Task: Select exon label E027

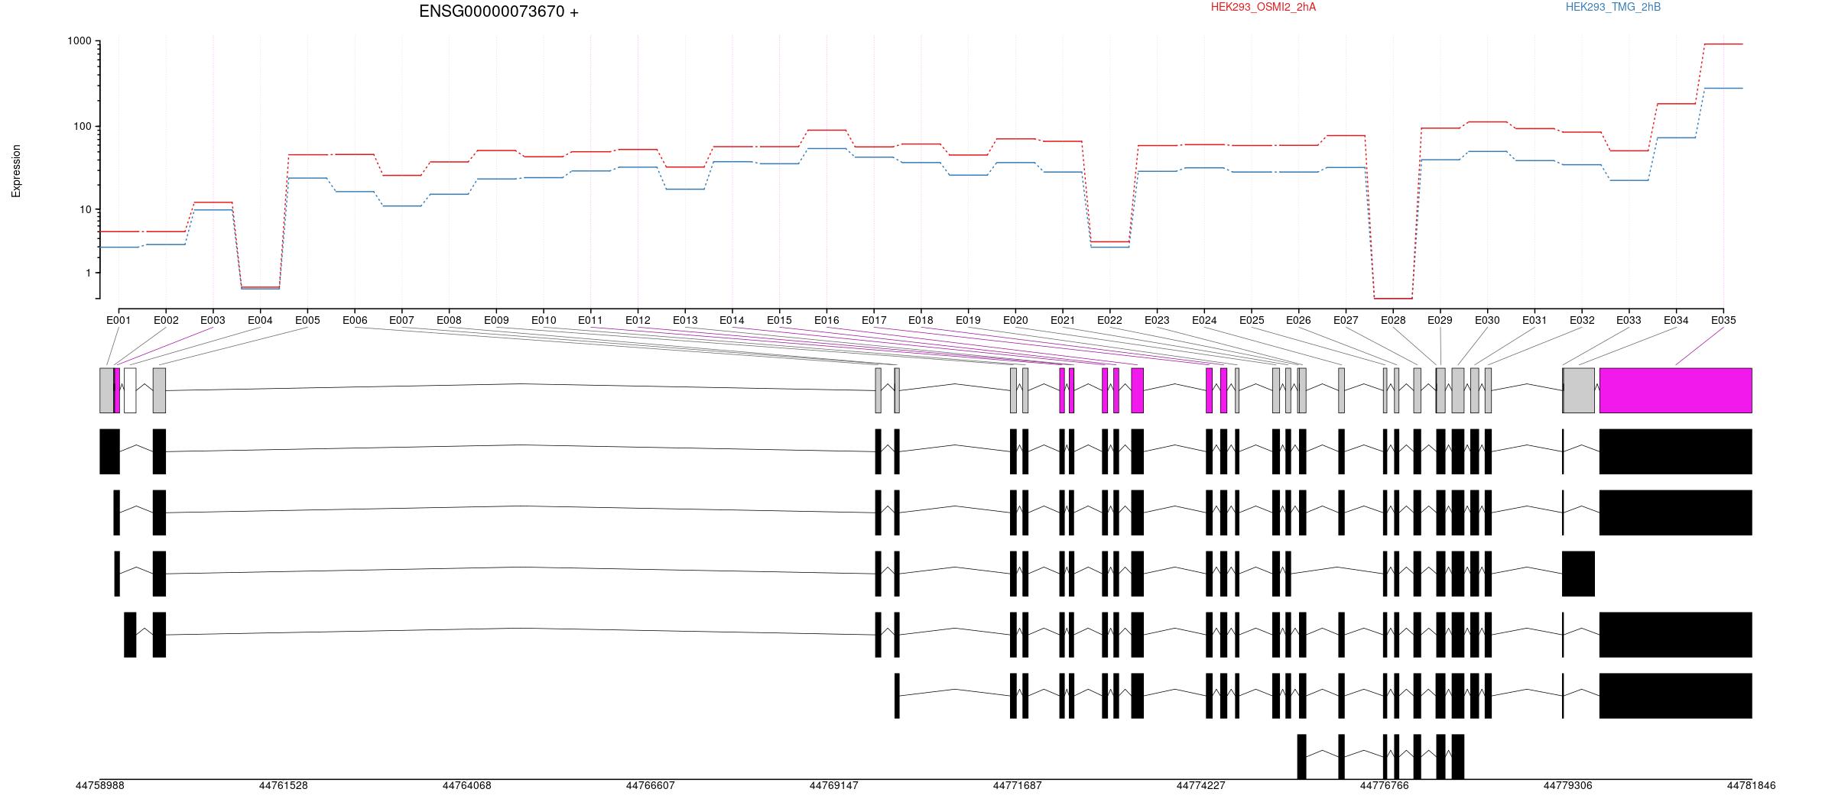Action: pyautogui.click(x=1346, y=320)
